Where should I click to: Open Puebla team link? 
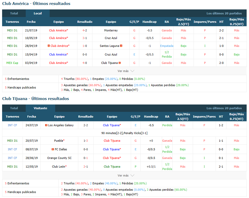pyautogui.click(x=59, y=141)
